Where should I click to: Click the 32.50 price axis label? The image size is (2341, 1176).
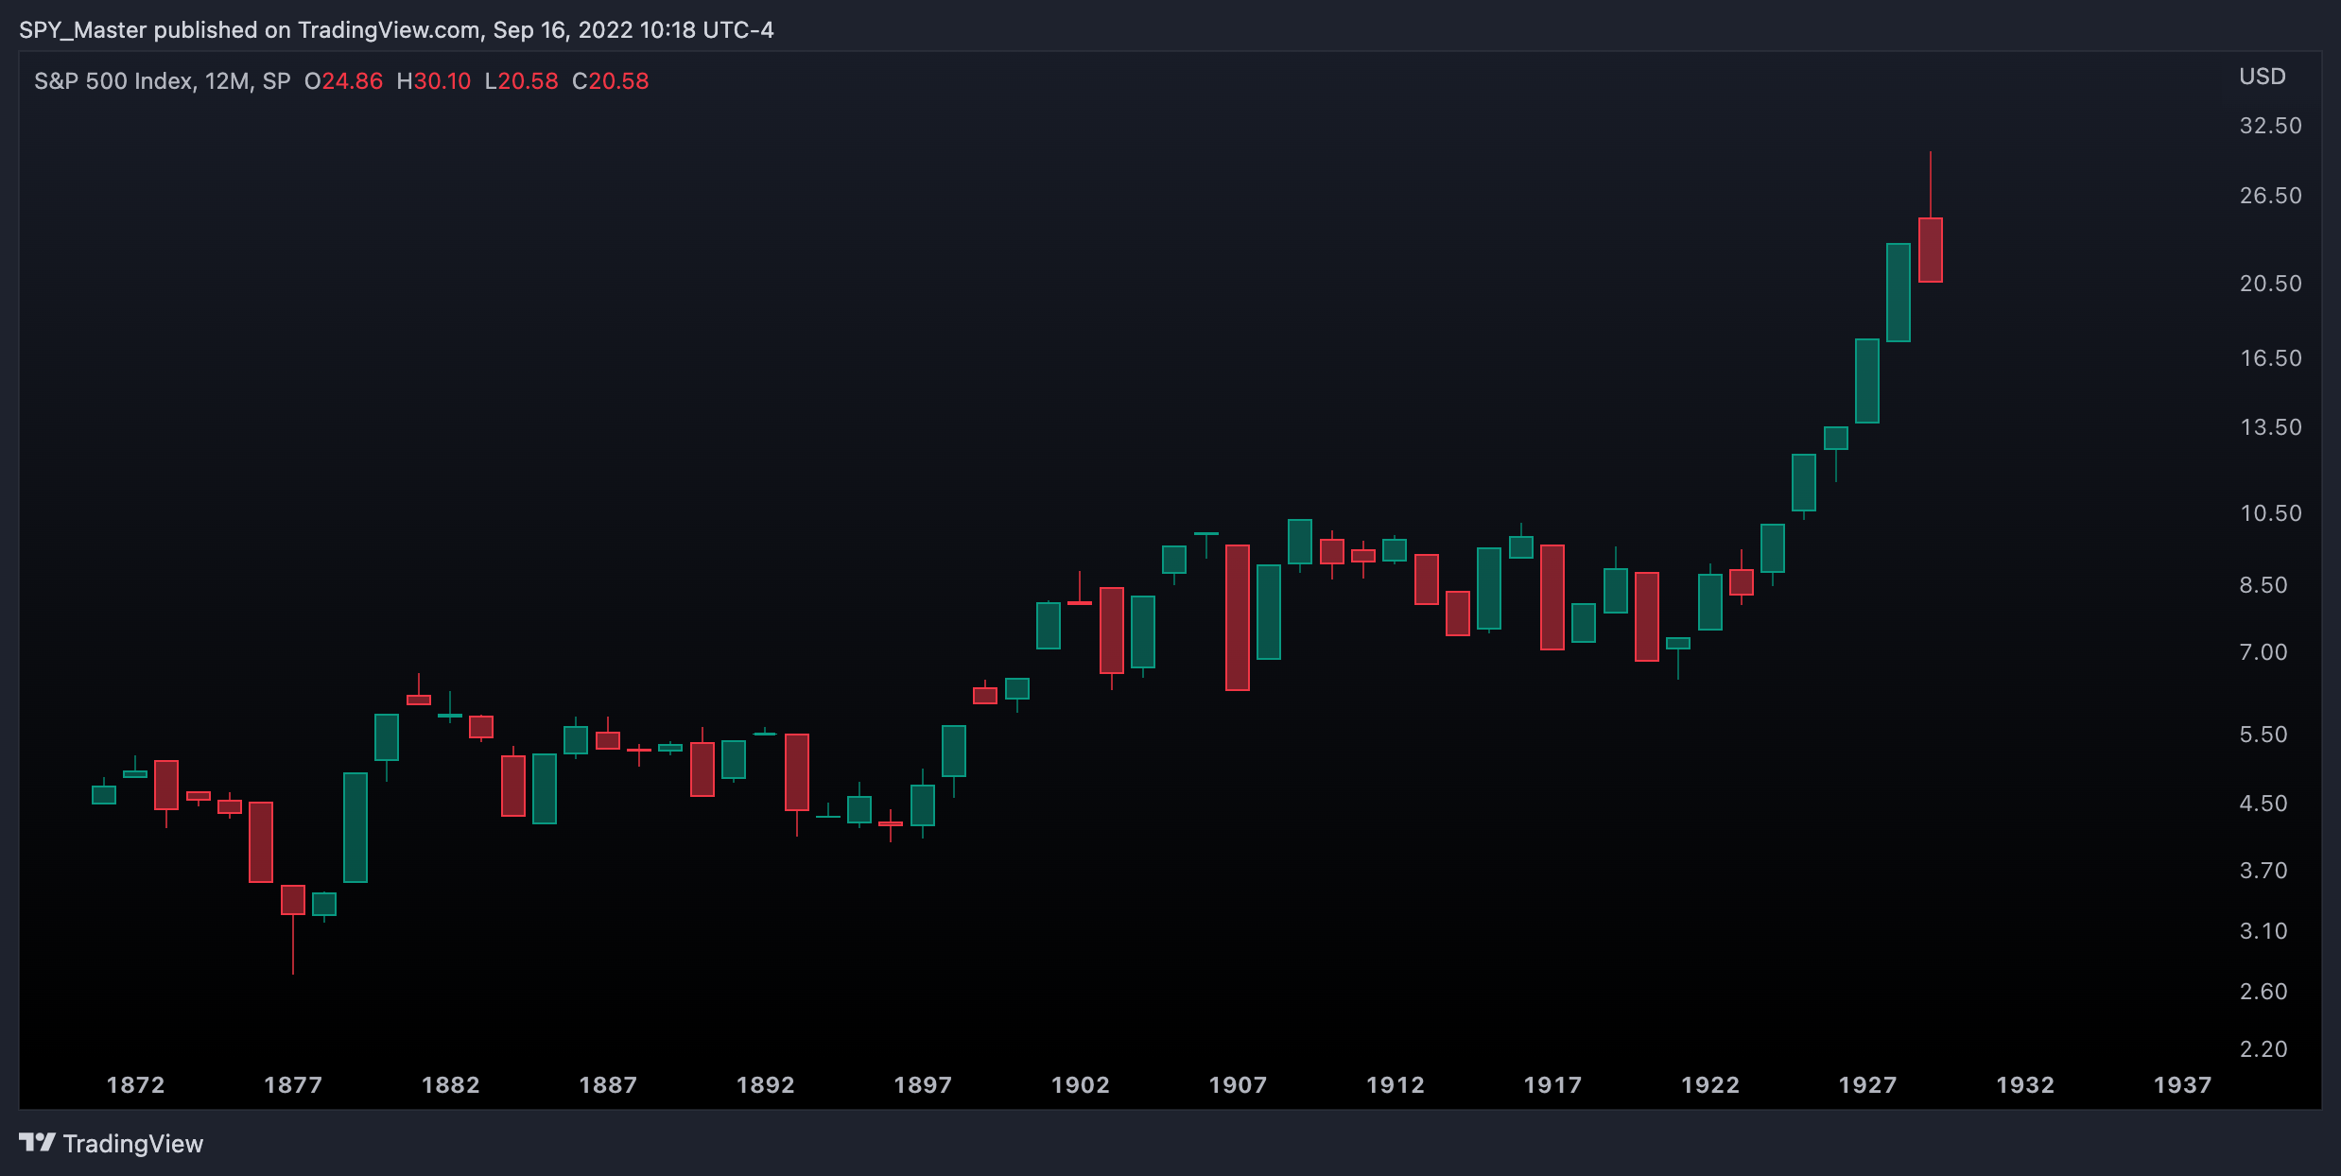coord(2271,126)
